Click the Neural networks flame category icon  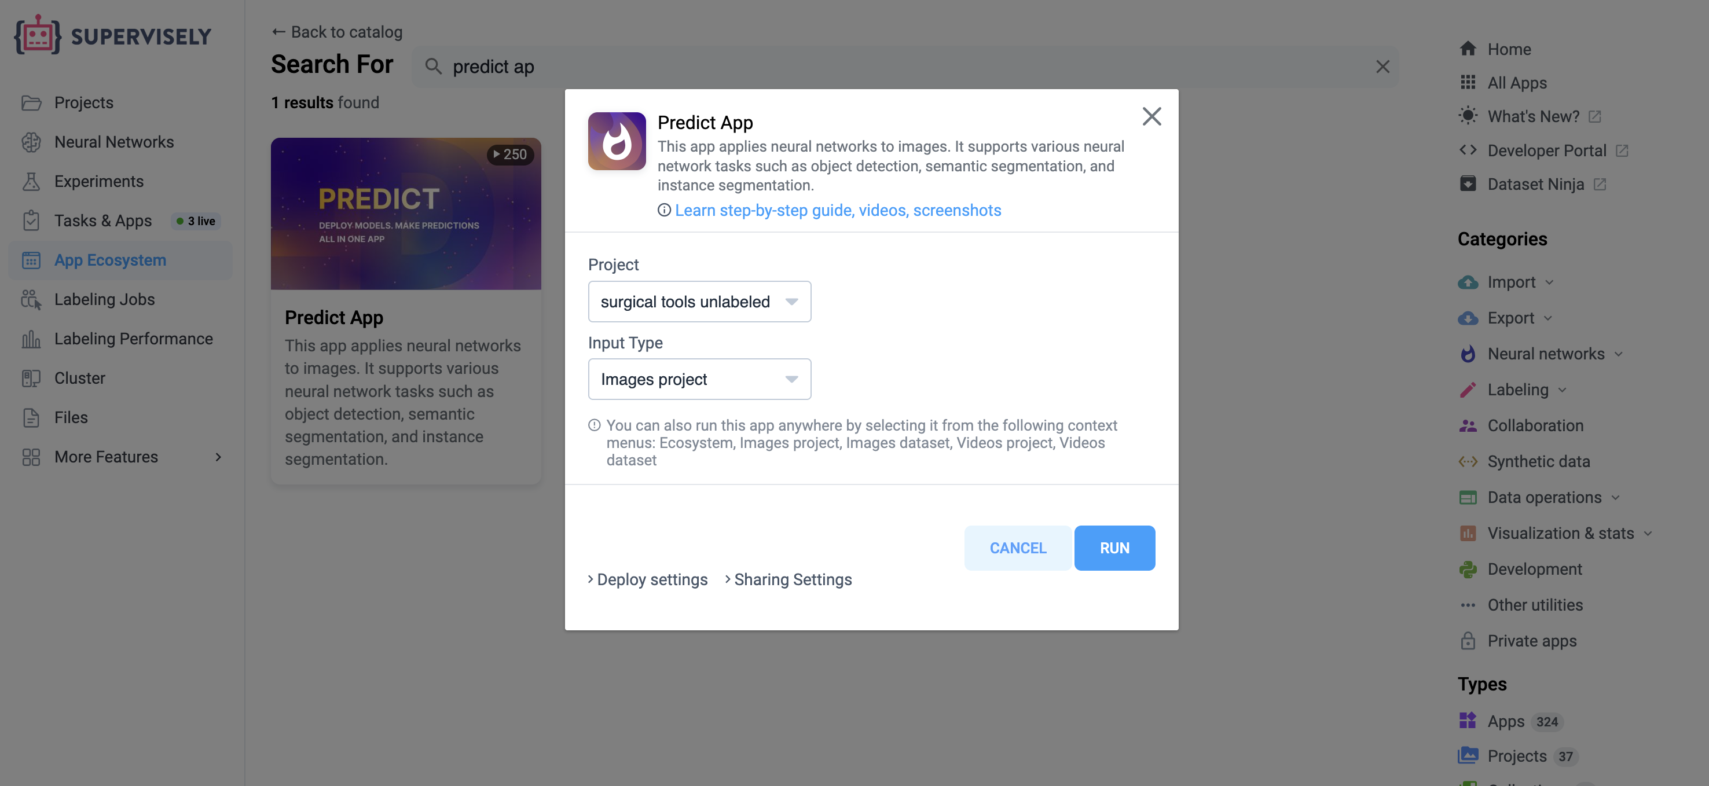click(1468, 354)
